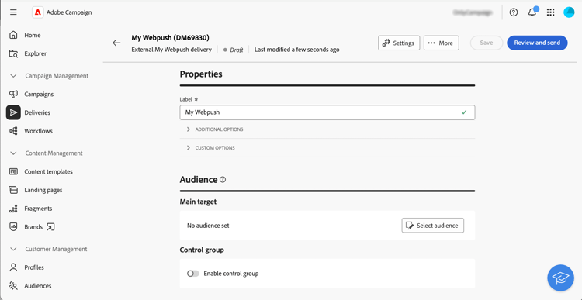Click the Home icon in sidebar
This screenshot has width=582, height=300.
(13, 35)
